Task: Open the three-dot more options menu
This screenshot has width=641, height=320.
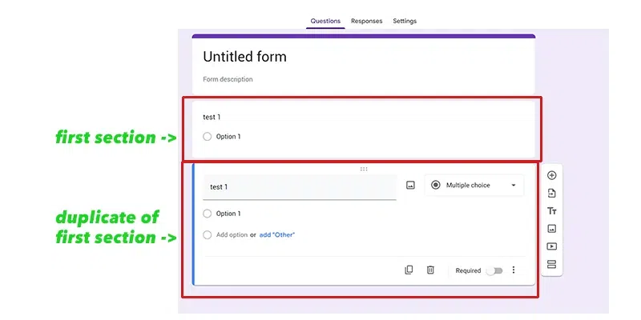Action: point(514,270)
